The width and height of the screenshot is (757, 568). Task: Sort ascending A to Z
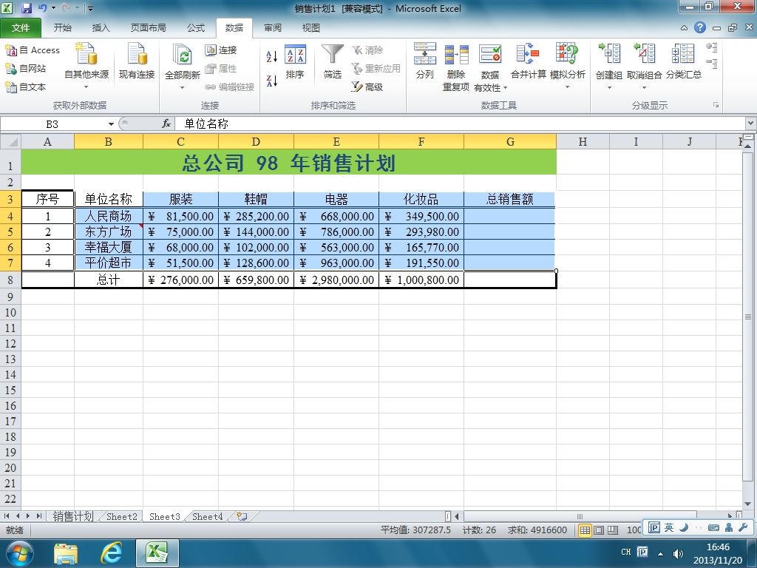[x=272, y=56]
